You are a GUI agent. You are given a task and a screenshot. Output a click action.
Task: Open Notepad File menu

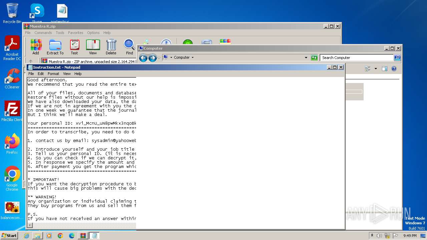pos(31,74)
